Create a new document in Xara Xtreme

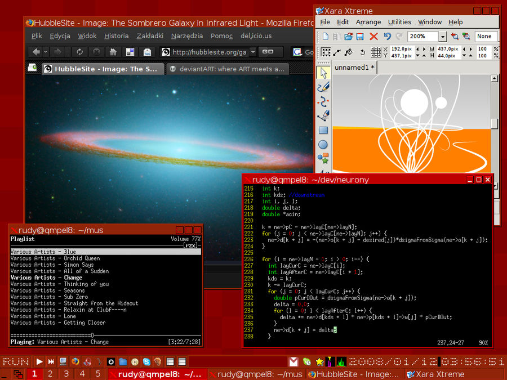click(x=327, y=35)
